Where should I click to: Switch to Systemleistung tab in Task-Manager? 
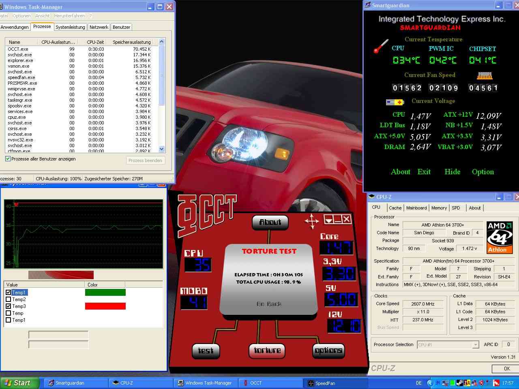tap(70, 27)
